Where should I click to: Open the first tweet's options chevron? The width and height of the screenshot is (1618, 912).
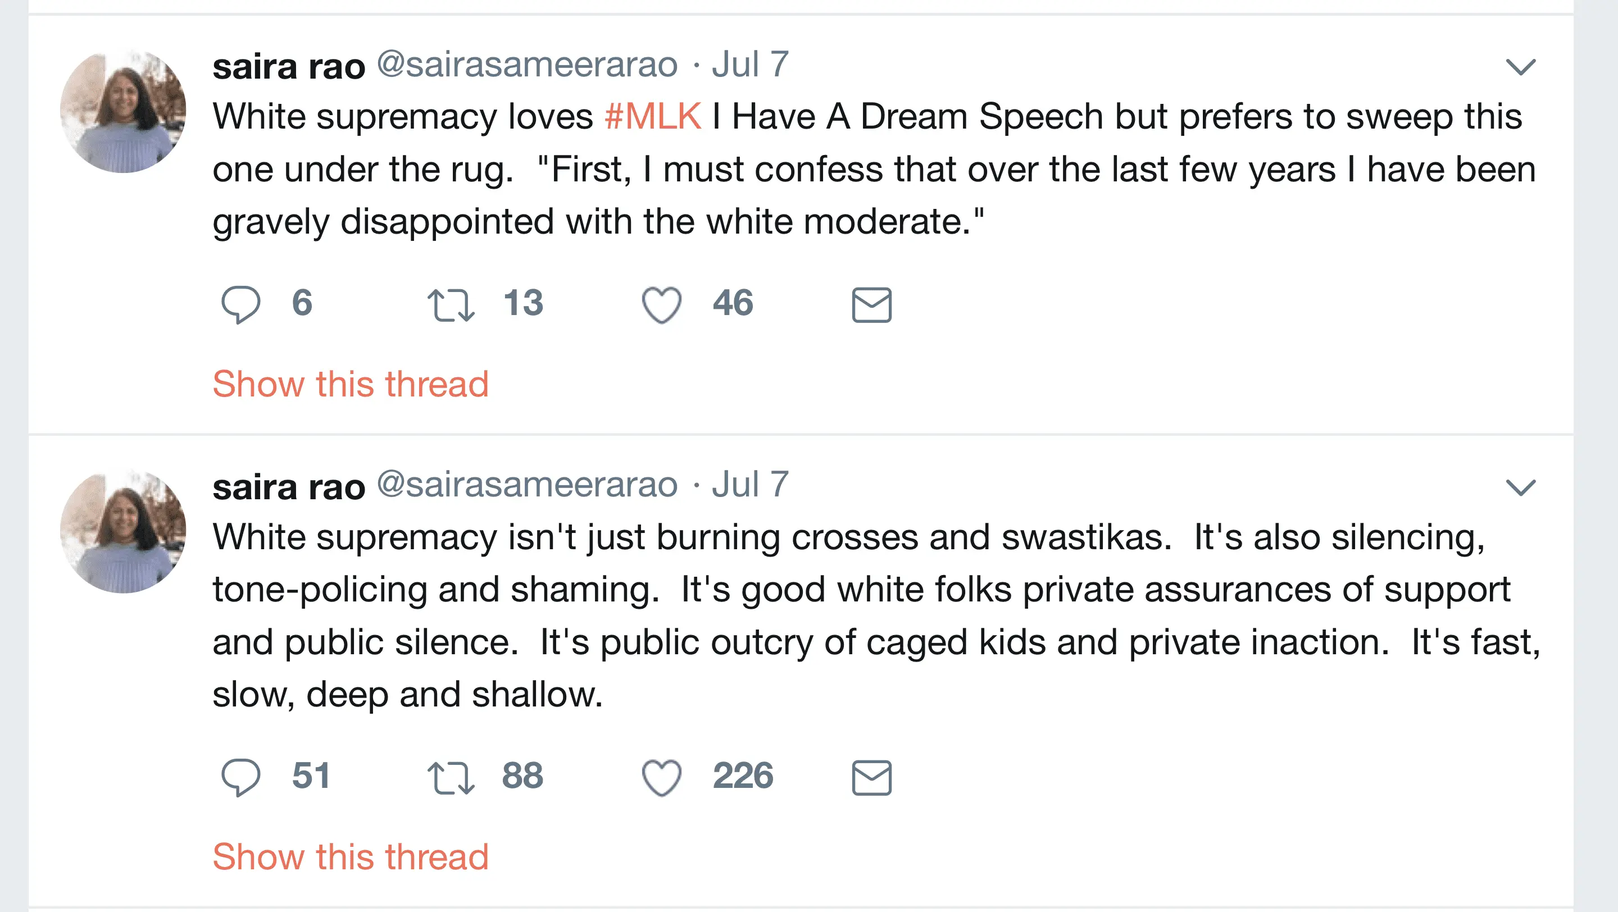(1521, 66)
